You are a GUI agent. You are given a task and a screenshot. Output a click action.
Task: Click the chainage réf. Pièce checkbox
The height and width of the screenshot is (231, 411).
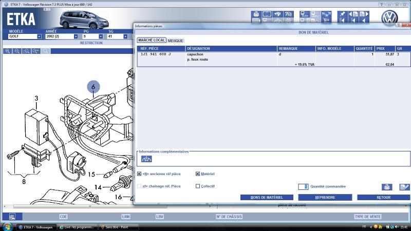139,186
